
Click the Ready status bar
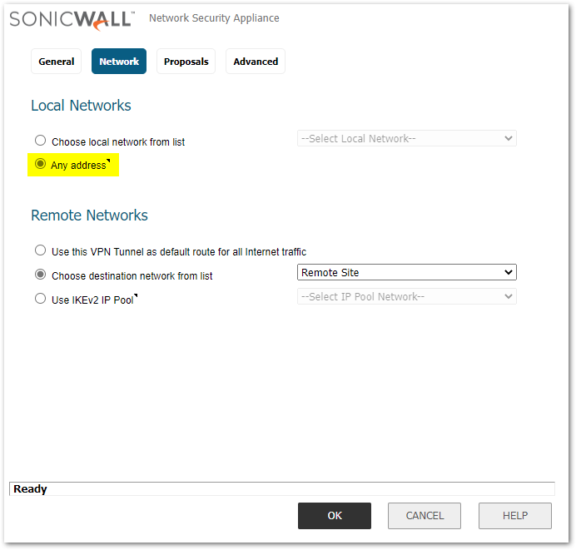(x=281, y=489)
